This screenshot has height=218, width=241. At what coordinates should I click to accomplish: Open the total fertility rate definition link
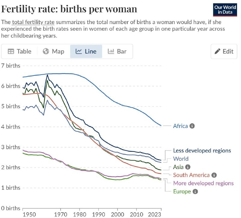click(33, 22)
